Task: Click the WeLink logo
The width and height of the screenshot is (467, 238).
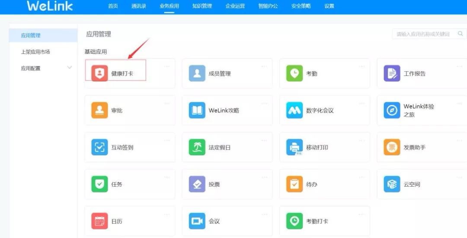Action: [50, 6]
